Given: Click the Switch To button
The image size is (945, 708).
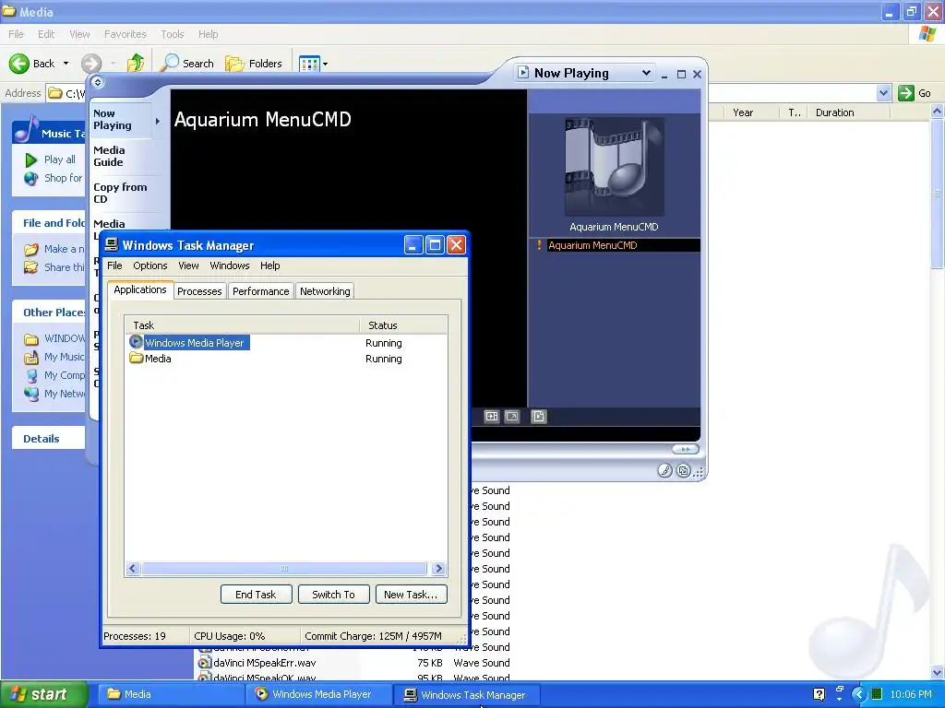Looking at the screenshot, I should [x=333, y=595].
